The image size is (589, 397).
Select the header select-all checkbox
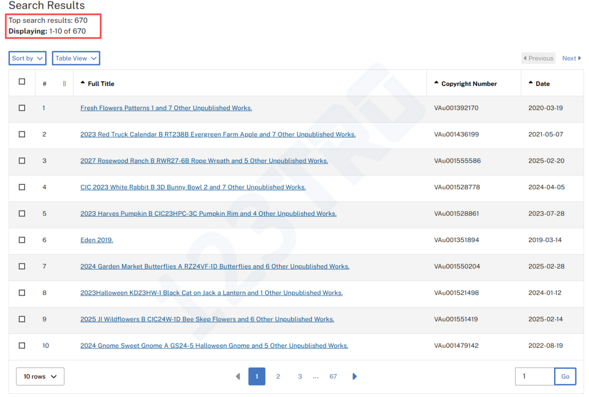(x=22, y=82)
